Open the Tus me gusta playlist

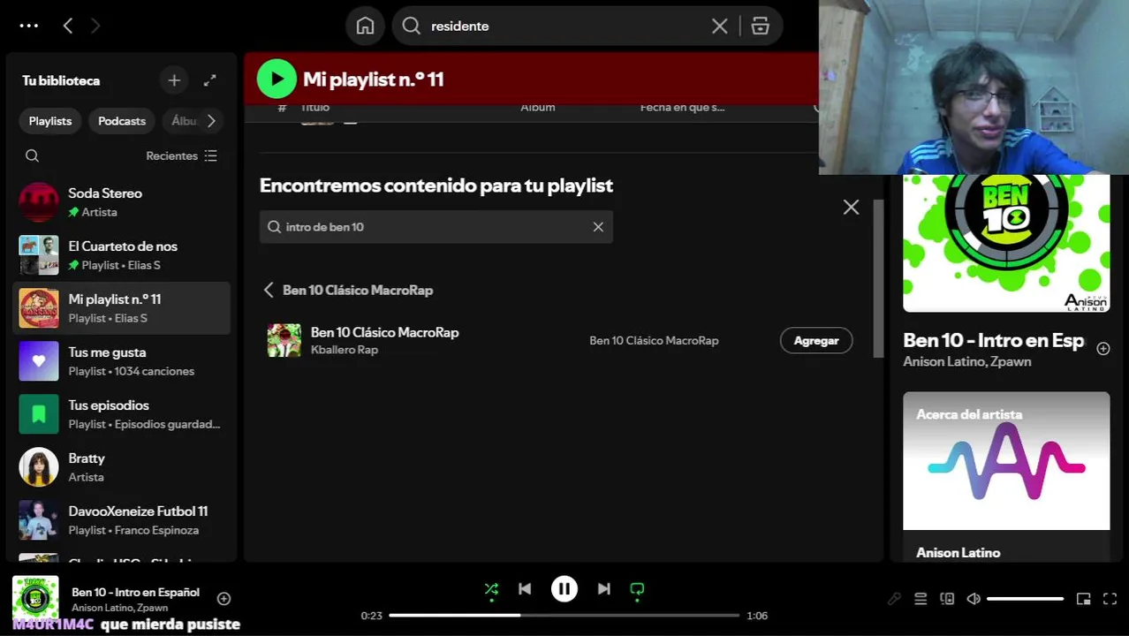coord(122,361)
